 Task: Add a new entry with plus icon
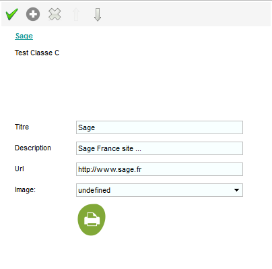(x=33, y=14)
